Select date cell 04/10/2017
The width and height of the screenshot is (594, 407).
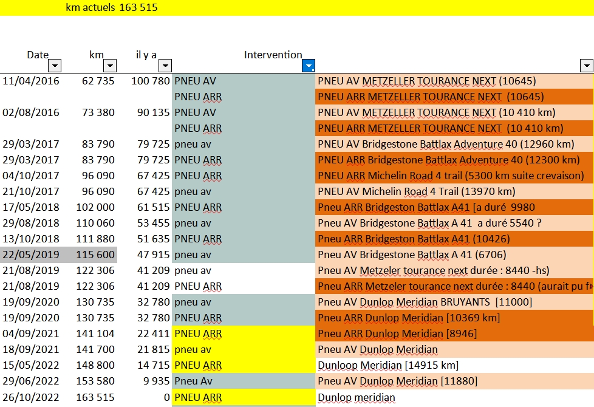coord(31,176)
